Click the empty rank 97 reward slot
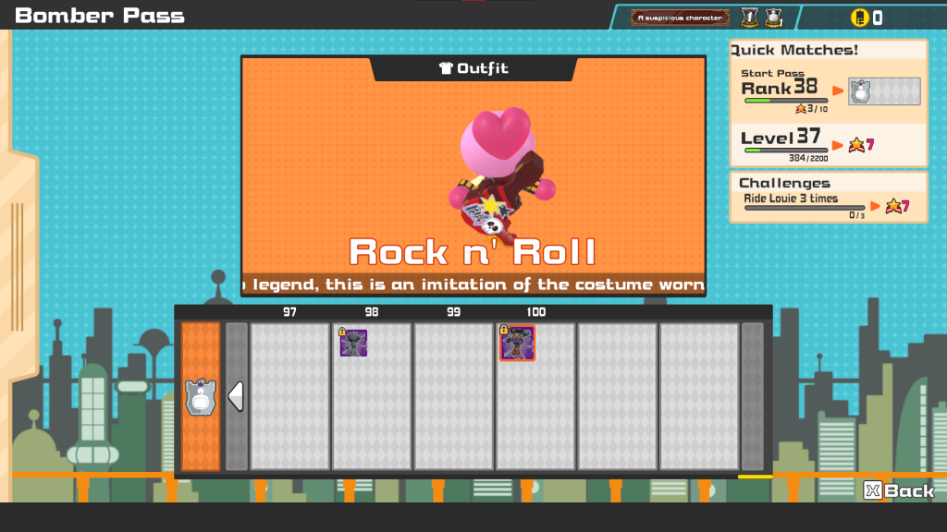 (289, 396)
